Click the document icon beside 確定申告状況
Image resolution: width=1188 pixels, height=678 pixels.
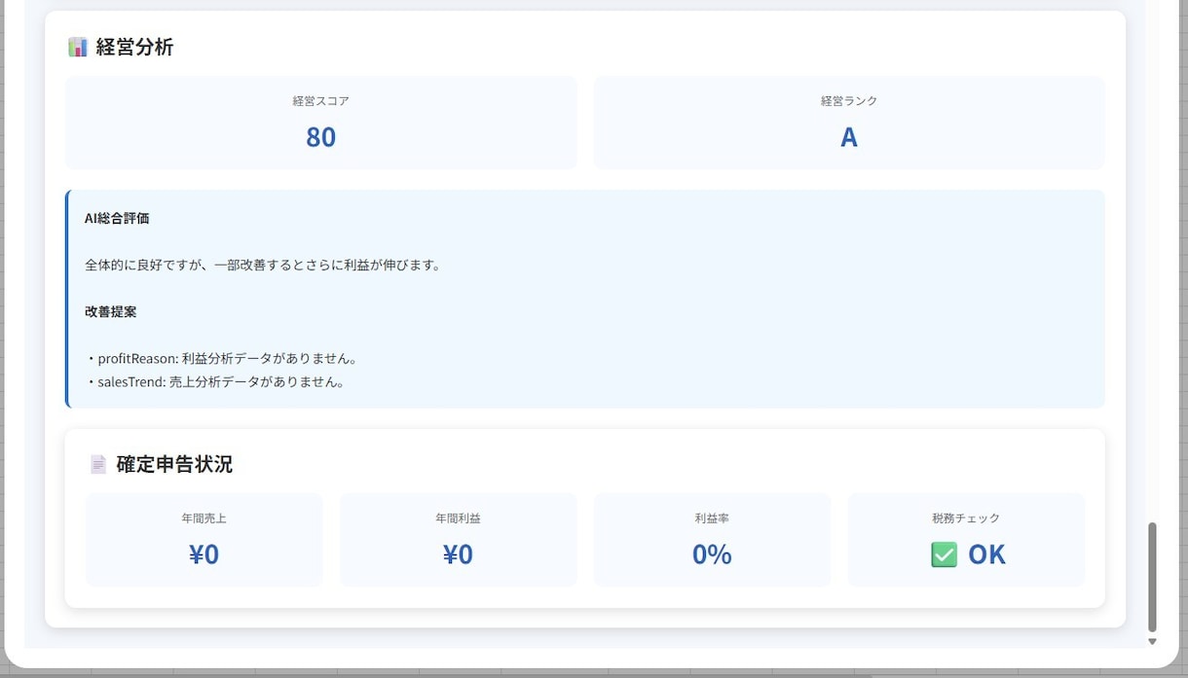click(x=98, y=464)
